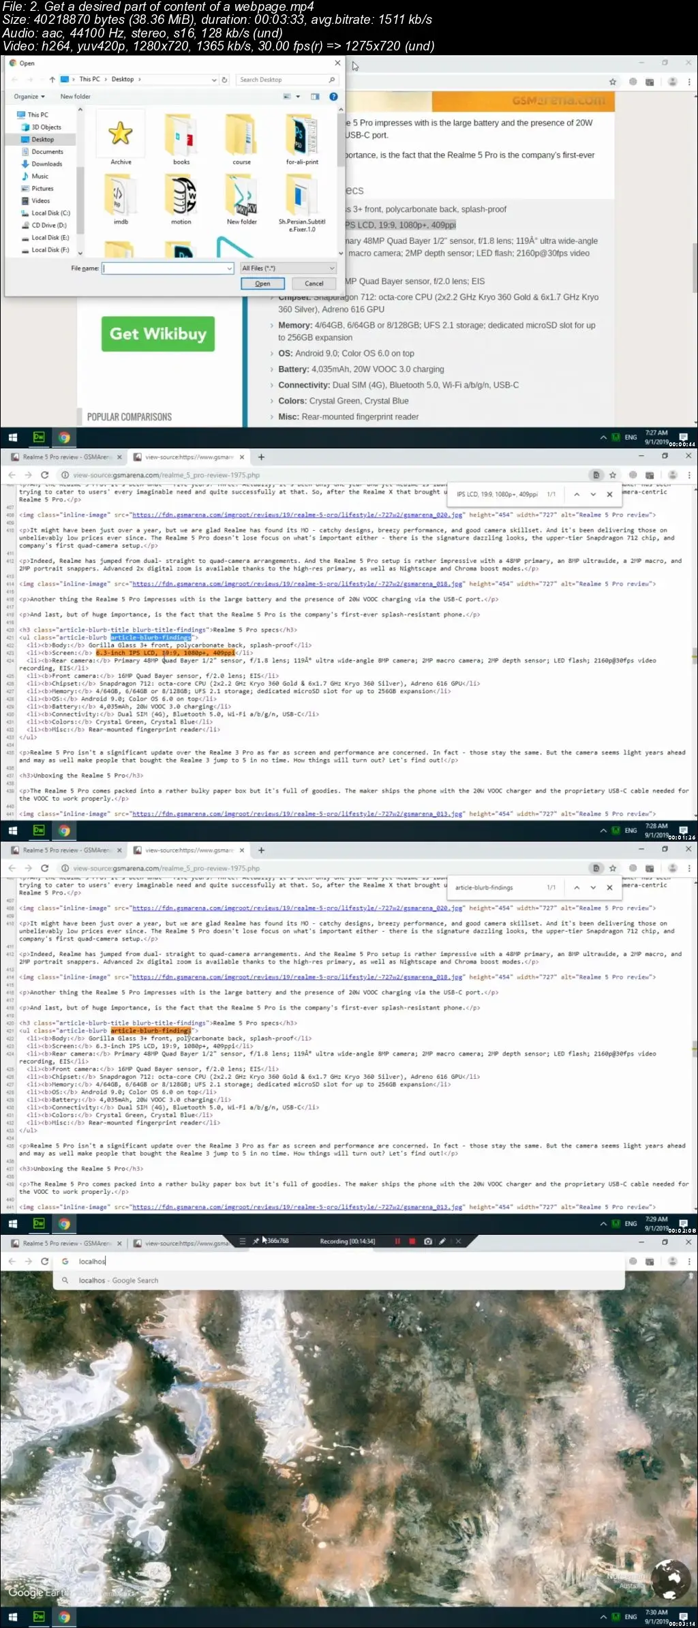The image size is (698, 1628).
Task: Go to previous match beside 'IPS LCD' find box
Action: point(577,495)
